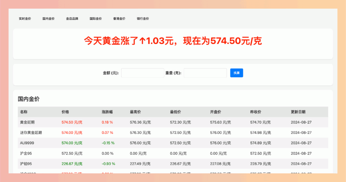Viewport: 346px width, 182px height.
Task: Focus the 金额 (元) input field
Action: [x=143, y=73]
